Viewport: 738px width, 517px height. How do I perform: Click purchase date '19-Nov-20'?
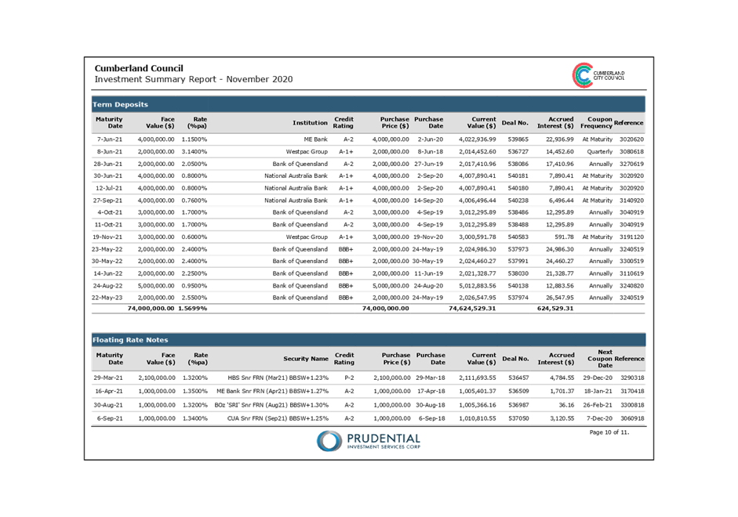coord(428,237)
